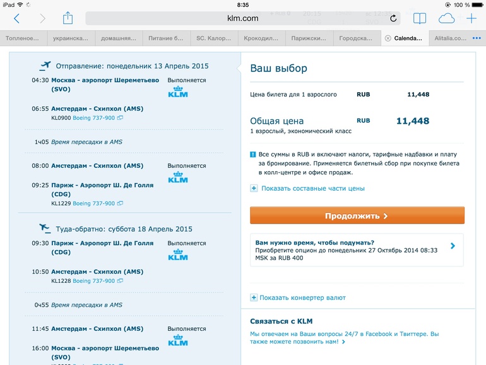486x365 pixels.
Task: Open Boeing 737-900 link for KL0900
Action: coord(93,118)
